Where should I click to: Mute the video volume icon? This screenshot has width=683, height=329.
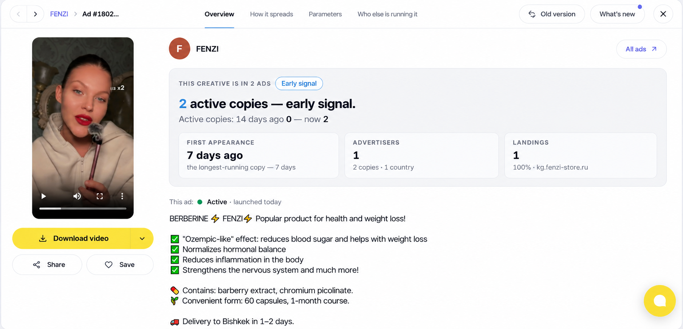point(77,196)
